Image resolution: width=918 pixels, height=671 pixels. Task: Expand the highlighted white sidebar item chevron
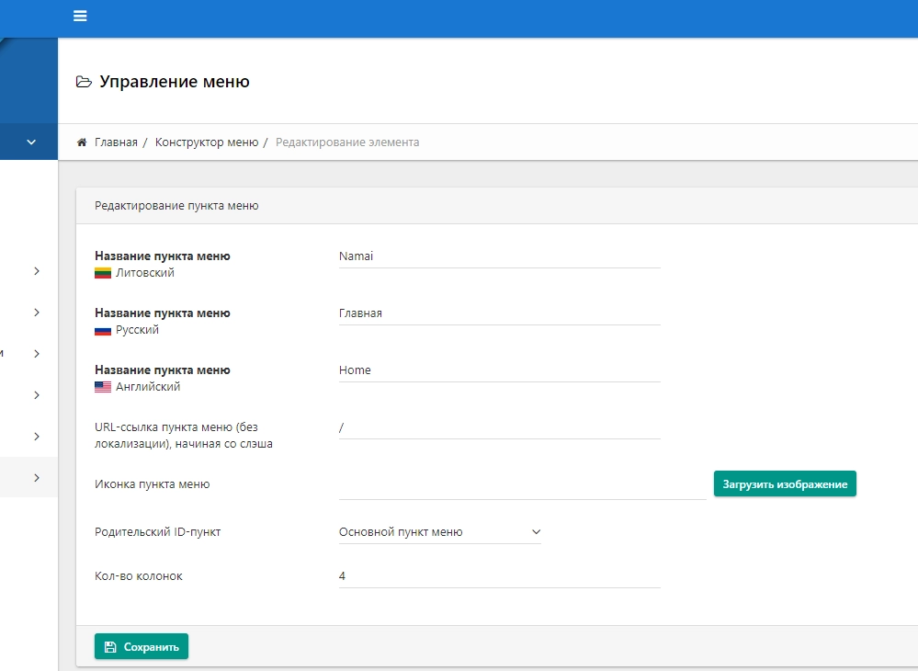tap(37, 478)
